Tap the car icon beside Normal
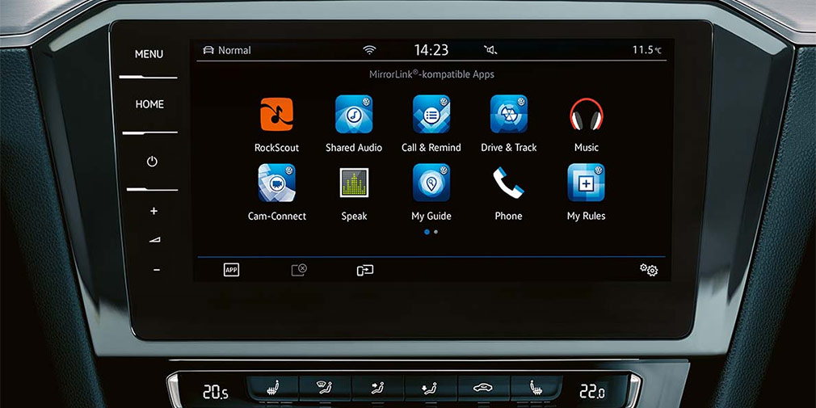This screenshot has height=408, width=816. (x=208, y=50)
